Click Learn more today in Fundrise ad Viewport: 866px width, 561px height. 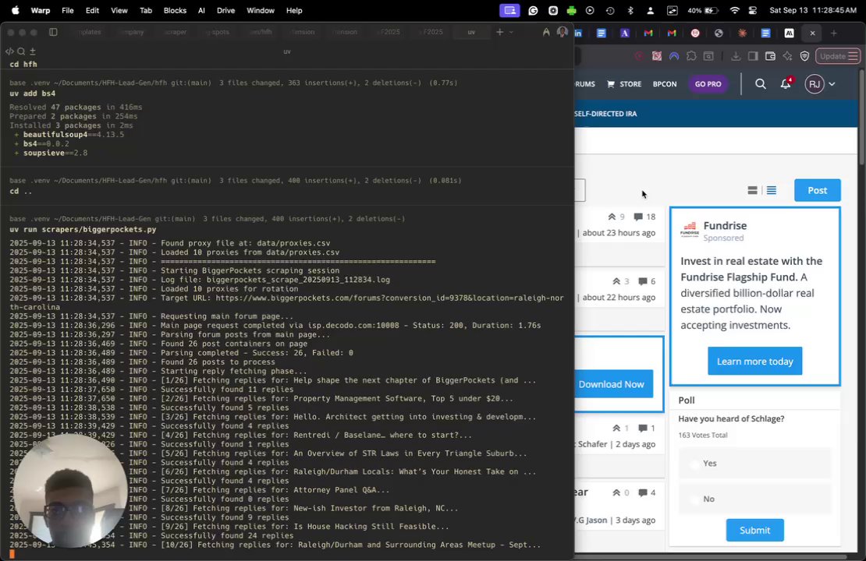click(x=754, y=362)
